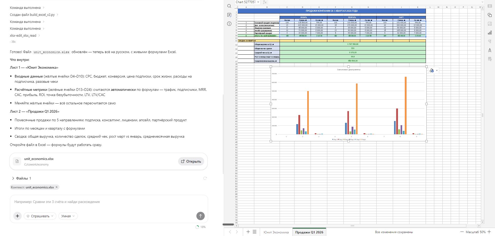
Task: Click the cell with value 582 633,33
Action: click(353, 61)
